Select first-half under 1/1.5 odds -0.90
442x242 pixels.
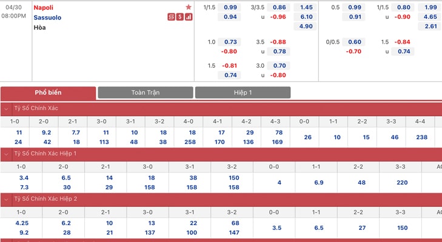(x=403, y=17)
